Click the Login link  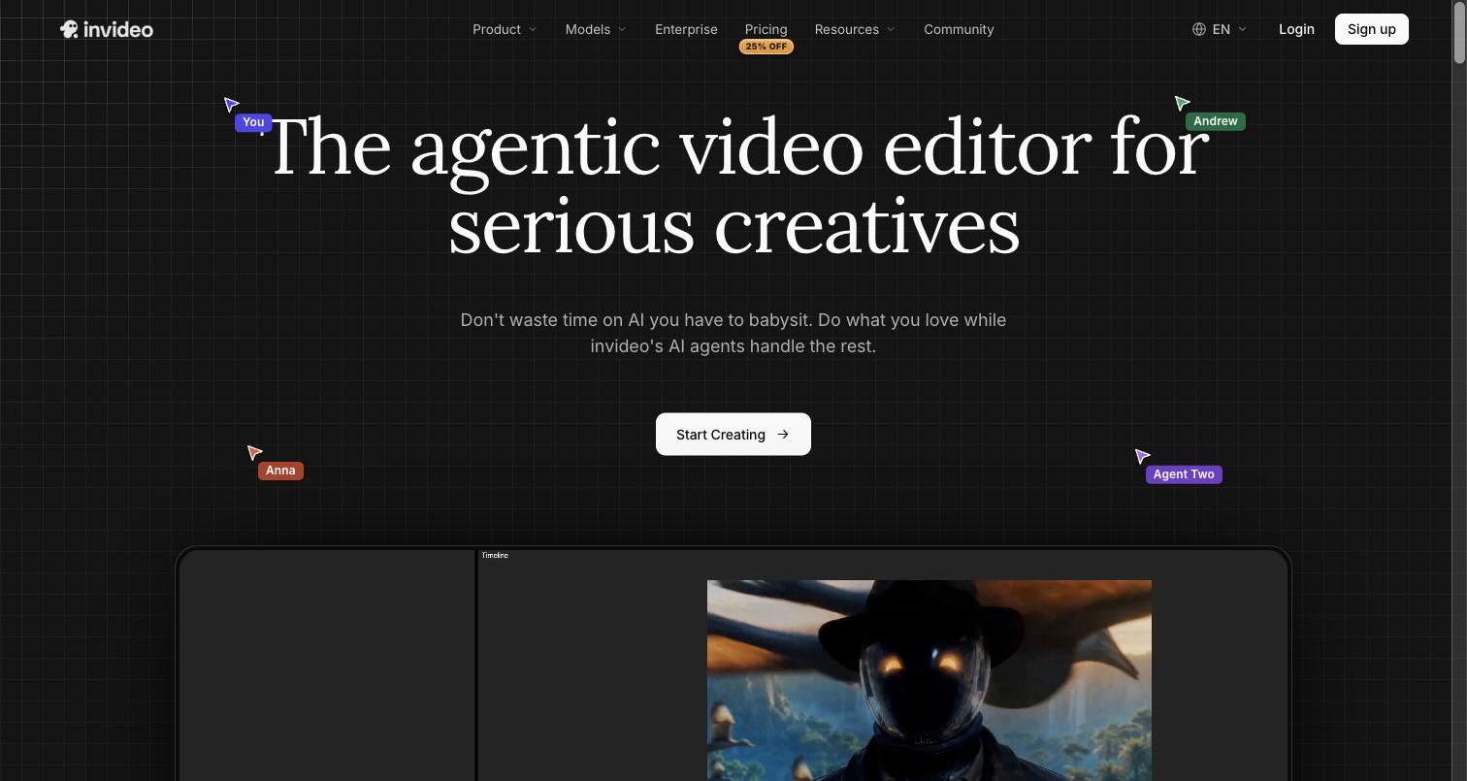point(1296,29)
